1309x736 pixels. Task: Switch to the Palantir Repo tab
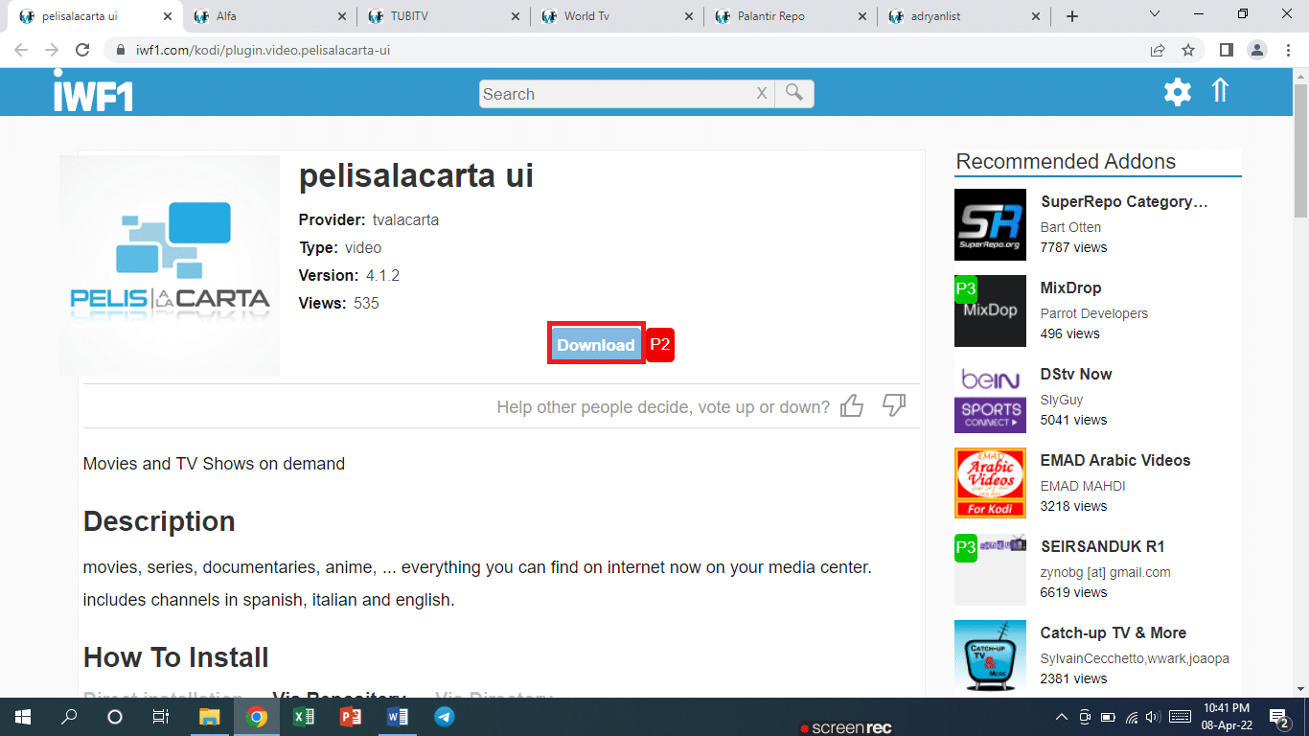(791, 16)
